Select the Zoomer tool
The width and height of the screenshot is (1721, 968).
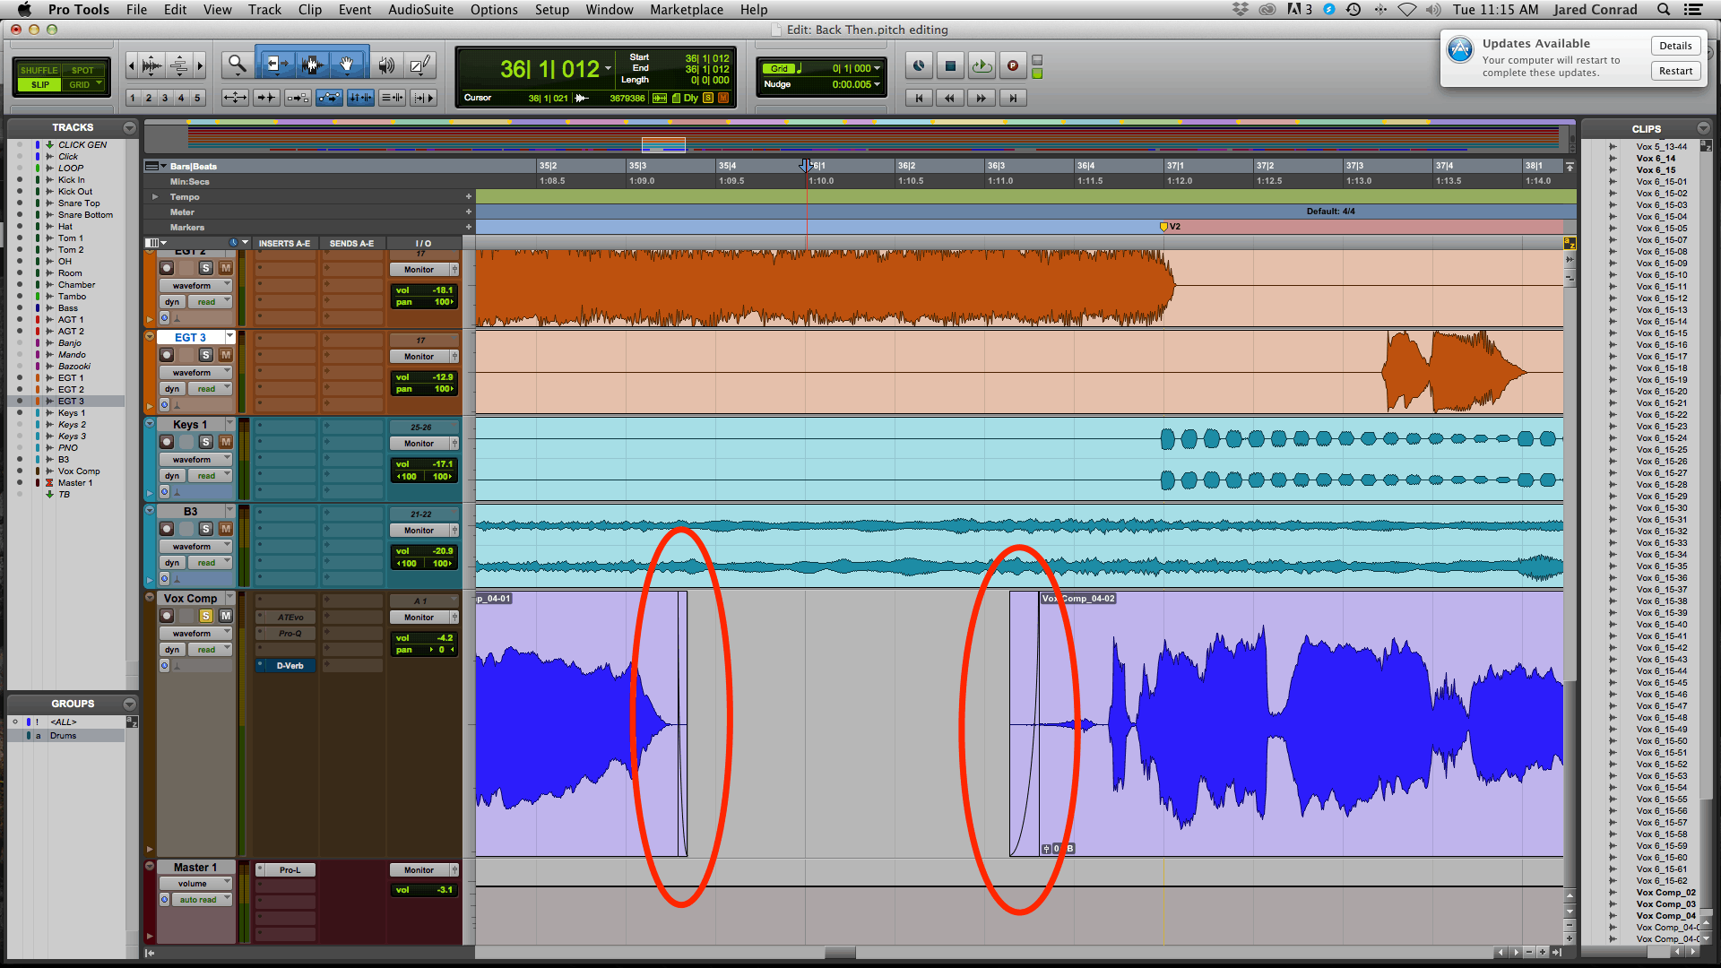click(x=237, y=65)
